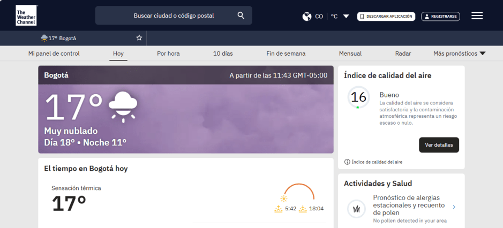Viewport: 503px width, 228px height.
Task: Click the globe region icon
Action: [307, 17]
